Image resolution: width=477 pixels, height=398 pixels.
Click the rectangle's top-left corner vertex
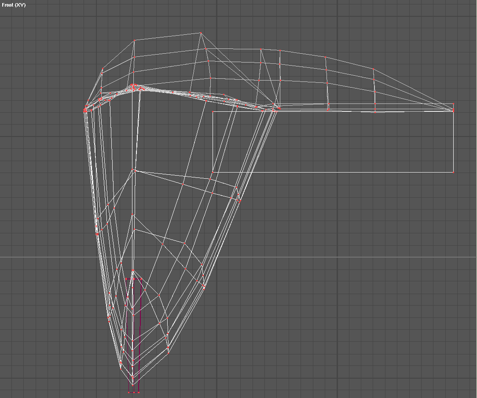[x=213, y=111]
